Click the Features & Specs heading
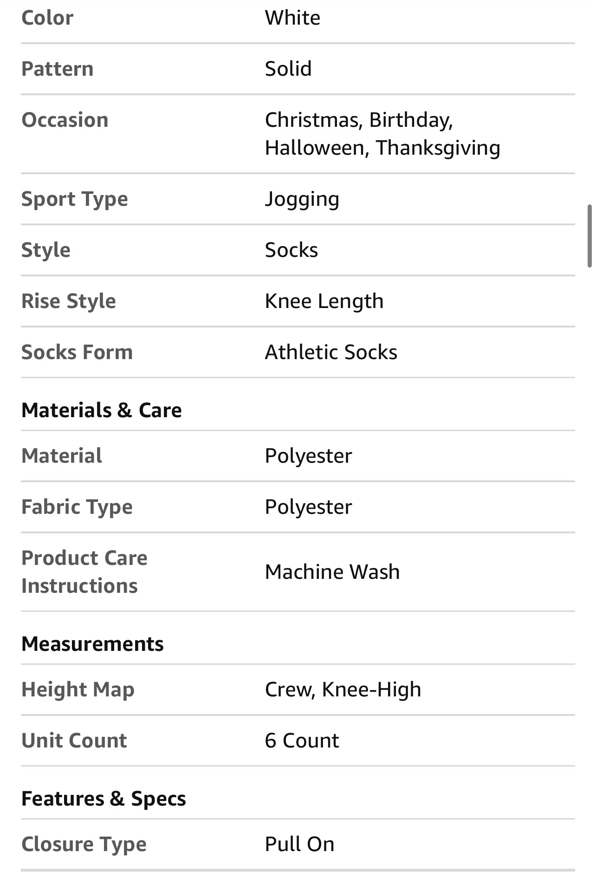The image size is (596, 872). (104, 799)
